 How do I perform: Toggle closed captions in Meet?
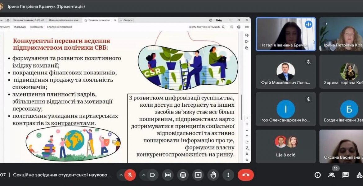pyautogui.click(x=168, y=175)
